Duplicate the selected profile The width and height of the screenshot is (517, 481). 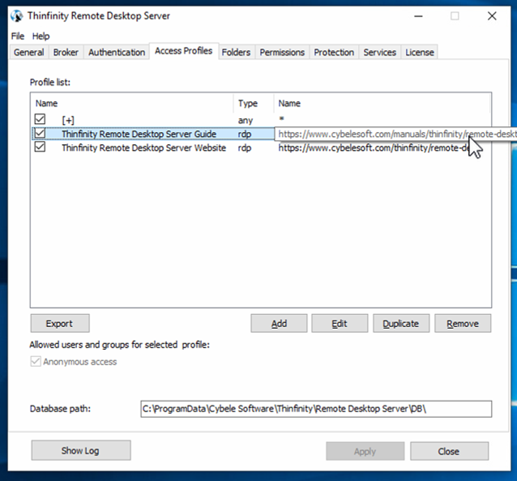pos(400,323)
